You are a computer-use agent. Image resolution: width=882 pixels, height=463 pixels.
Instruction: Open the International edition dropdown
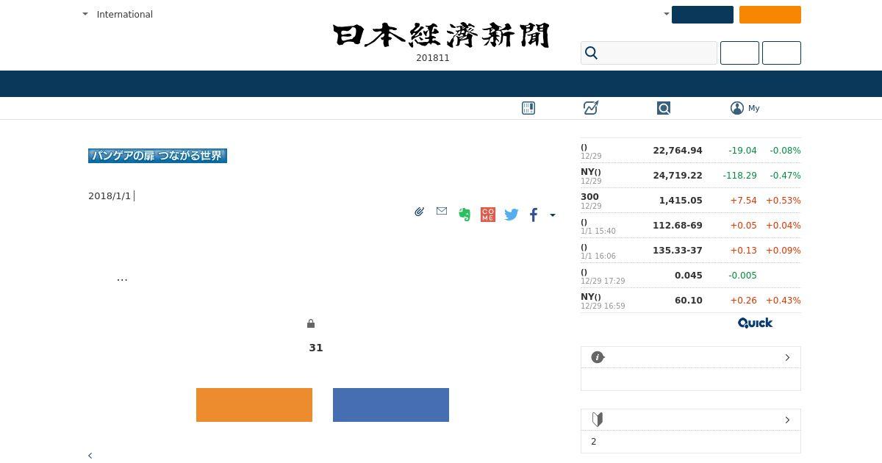[x=118, y=14]
